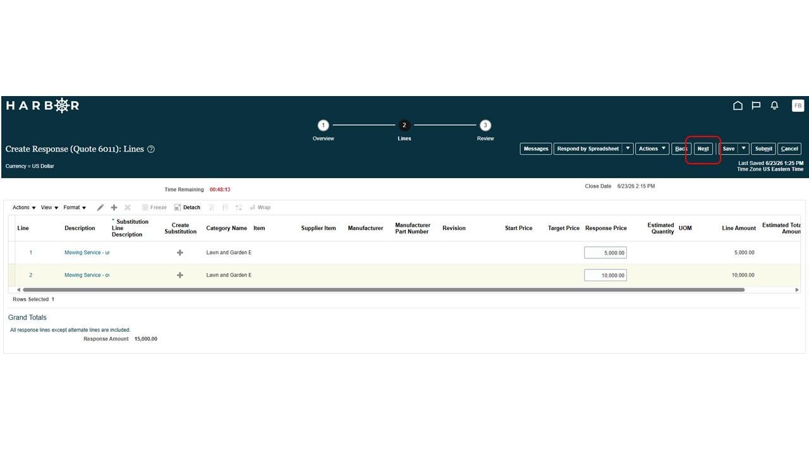Click the Description column header
Screen dimensions: 809x455
click(80, 228)
